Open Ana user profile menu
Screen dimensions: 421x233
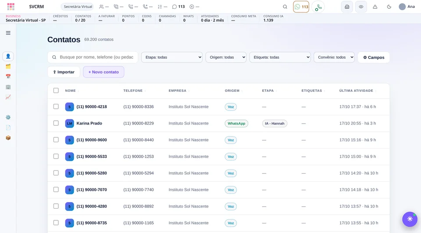[407, 7]
